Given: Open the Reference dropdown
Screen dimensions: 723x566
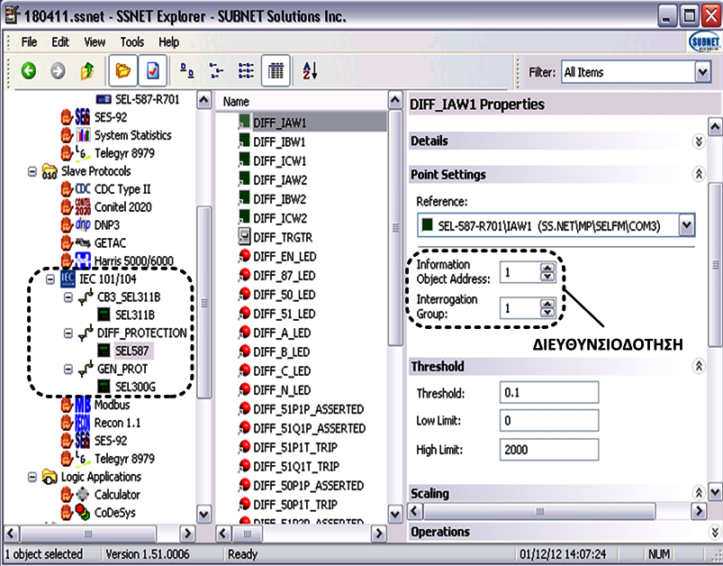Looking at the screenshot, I should pyautogui.click(x=687, y=225).
